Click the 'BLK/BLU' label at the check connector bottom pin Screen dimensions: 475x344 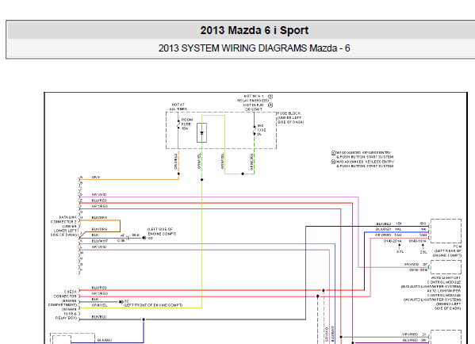pyautogui.click(x=99, y=317)
